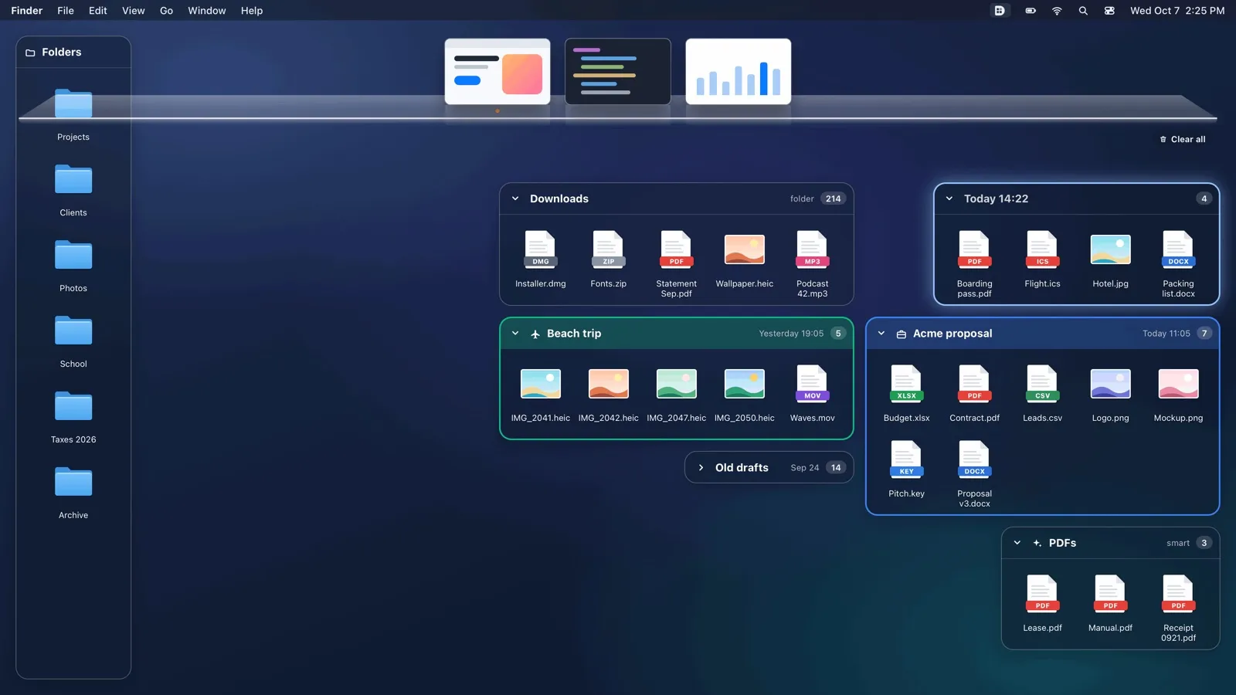Click Clear all button
Image resolution: width=1236 pixels, height=695 pixels.
[1182, 140]
